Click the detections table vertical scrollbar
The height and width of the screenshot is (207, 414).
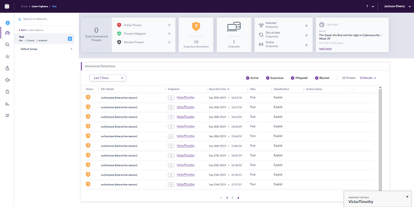[x=380, y=139]
